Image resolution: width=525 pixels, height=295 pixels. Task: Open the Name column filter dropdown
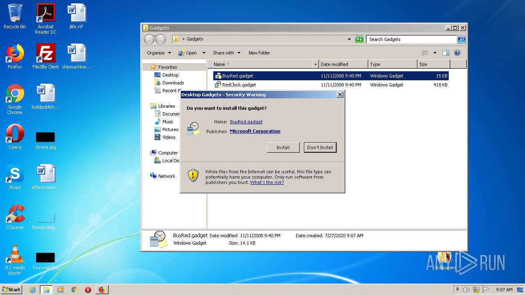[315, 64]
